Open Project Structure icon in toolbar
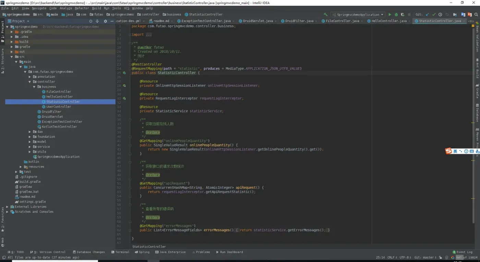480x262 pixels. coord(455,15)
